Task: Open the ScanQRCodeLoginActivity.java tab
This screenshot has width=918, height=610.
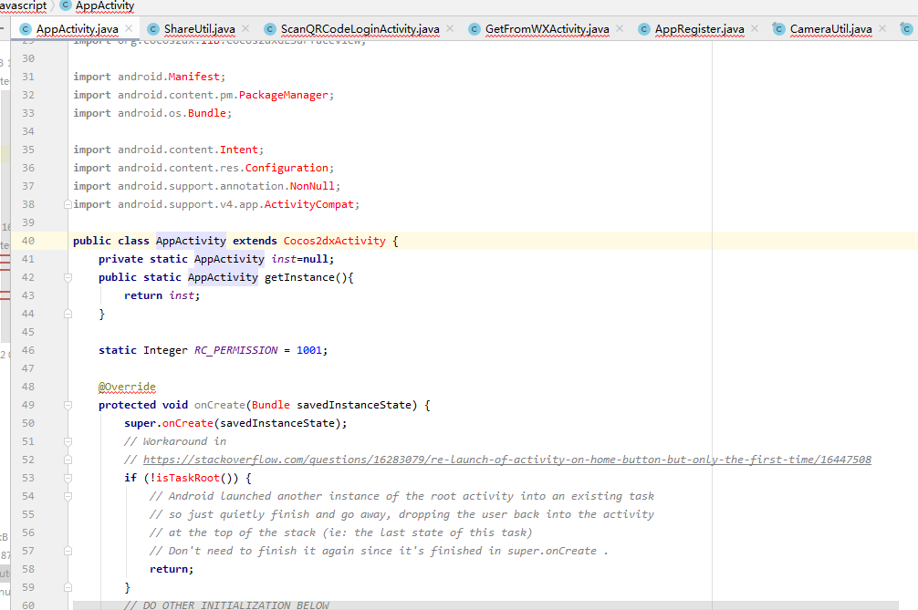Action: (360, 28)
